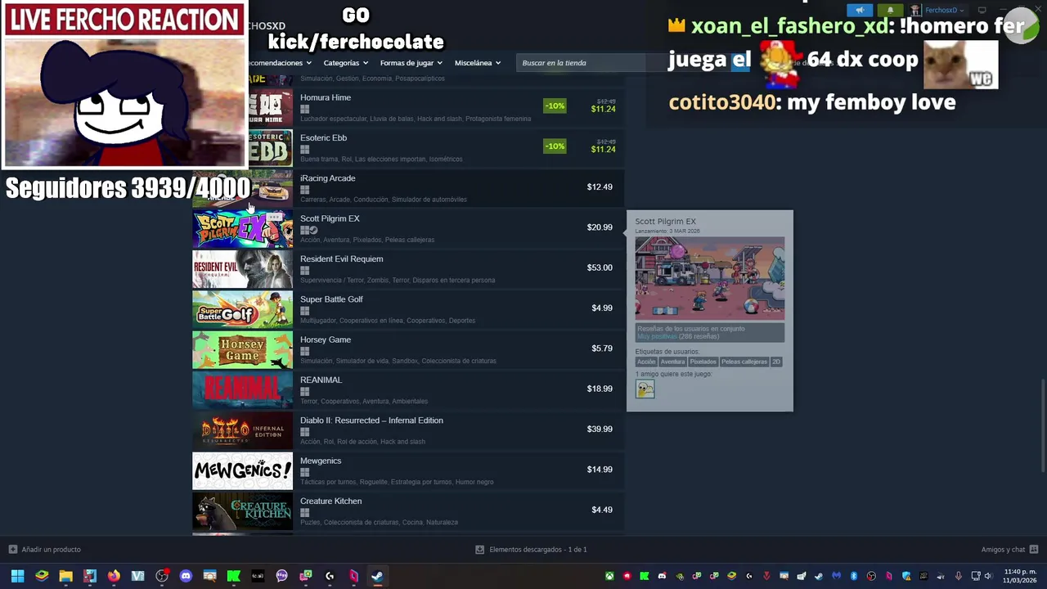Open Homura Hime game row
This screenshot has width=1047, height=589.
click(407, 107)
